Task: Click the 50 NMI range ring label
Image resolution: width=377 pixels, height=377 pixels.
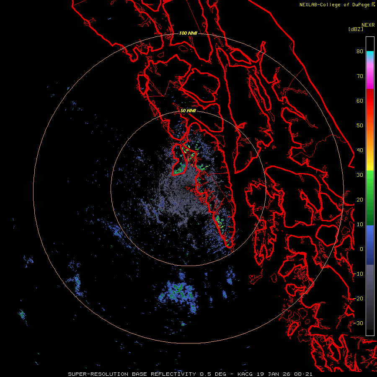Action: point(188,111)
